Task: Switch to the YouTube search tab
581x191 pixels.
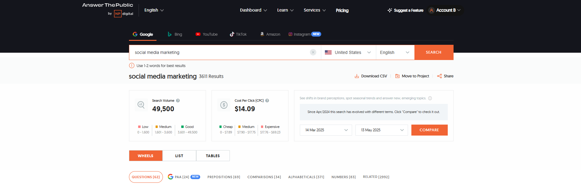Action: coord(207,34)
